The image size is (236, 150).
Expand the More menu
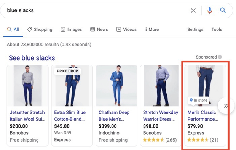(x=152, y=29)
